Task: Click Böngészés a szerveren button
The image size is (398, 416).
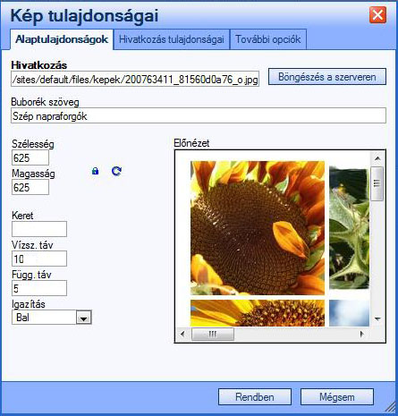Action: tap(327, 77)
